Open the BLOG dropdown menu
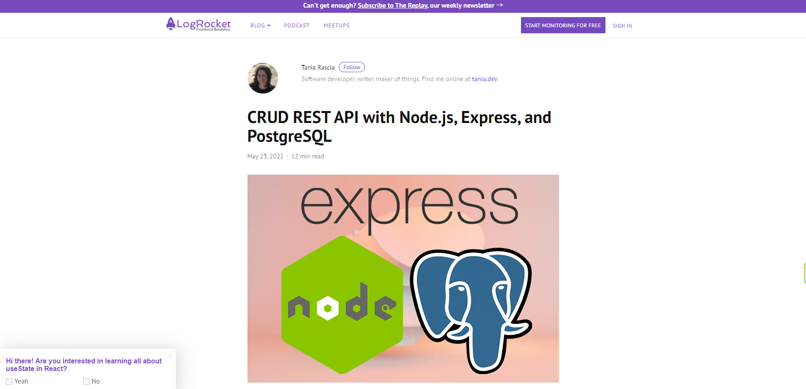Screen dimensions: 806x389 pos(260,26)
